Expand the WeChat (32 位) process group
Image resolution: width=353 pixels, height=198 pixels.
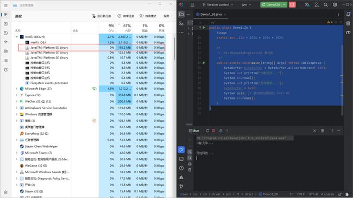tap(17, 102)
